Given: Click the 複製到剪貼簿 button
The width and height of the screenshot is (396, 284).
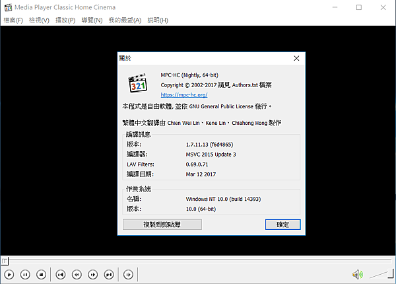Looking at the screenshot, I should click(x=162, y=225).
